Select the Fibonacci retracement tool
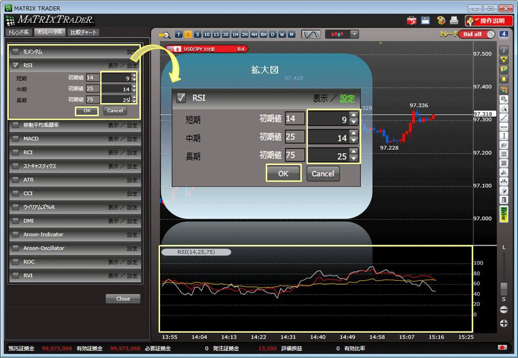Image resolution: width=518 pixels, height=358 pixels. [x=504, y=163]
